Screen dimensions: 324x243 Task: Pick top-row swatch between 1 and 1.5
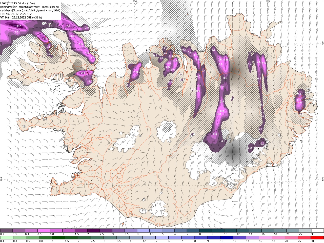pyautogui.click(x=69, y=231)
